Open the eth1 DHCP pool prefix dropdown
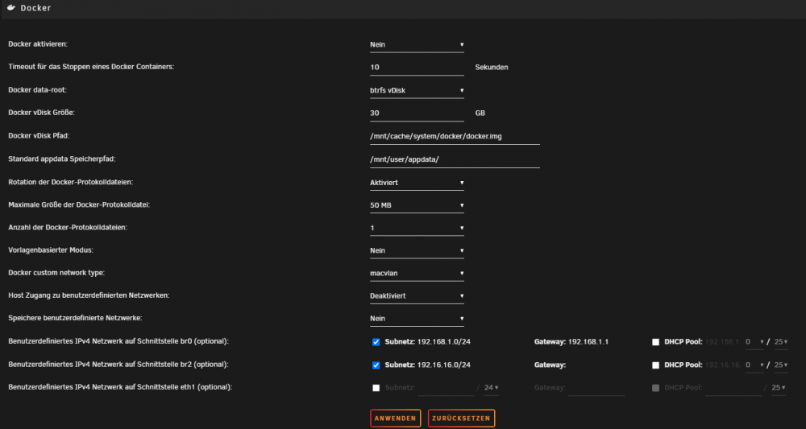Image resolution: width=806 pixels, height=429 pixels. (779, 387)
